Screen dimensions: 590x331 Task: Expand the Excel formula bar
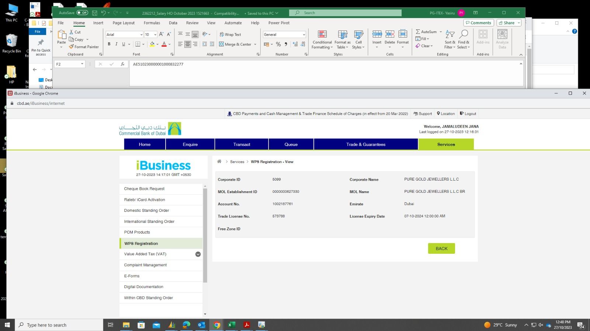(521, 64)
